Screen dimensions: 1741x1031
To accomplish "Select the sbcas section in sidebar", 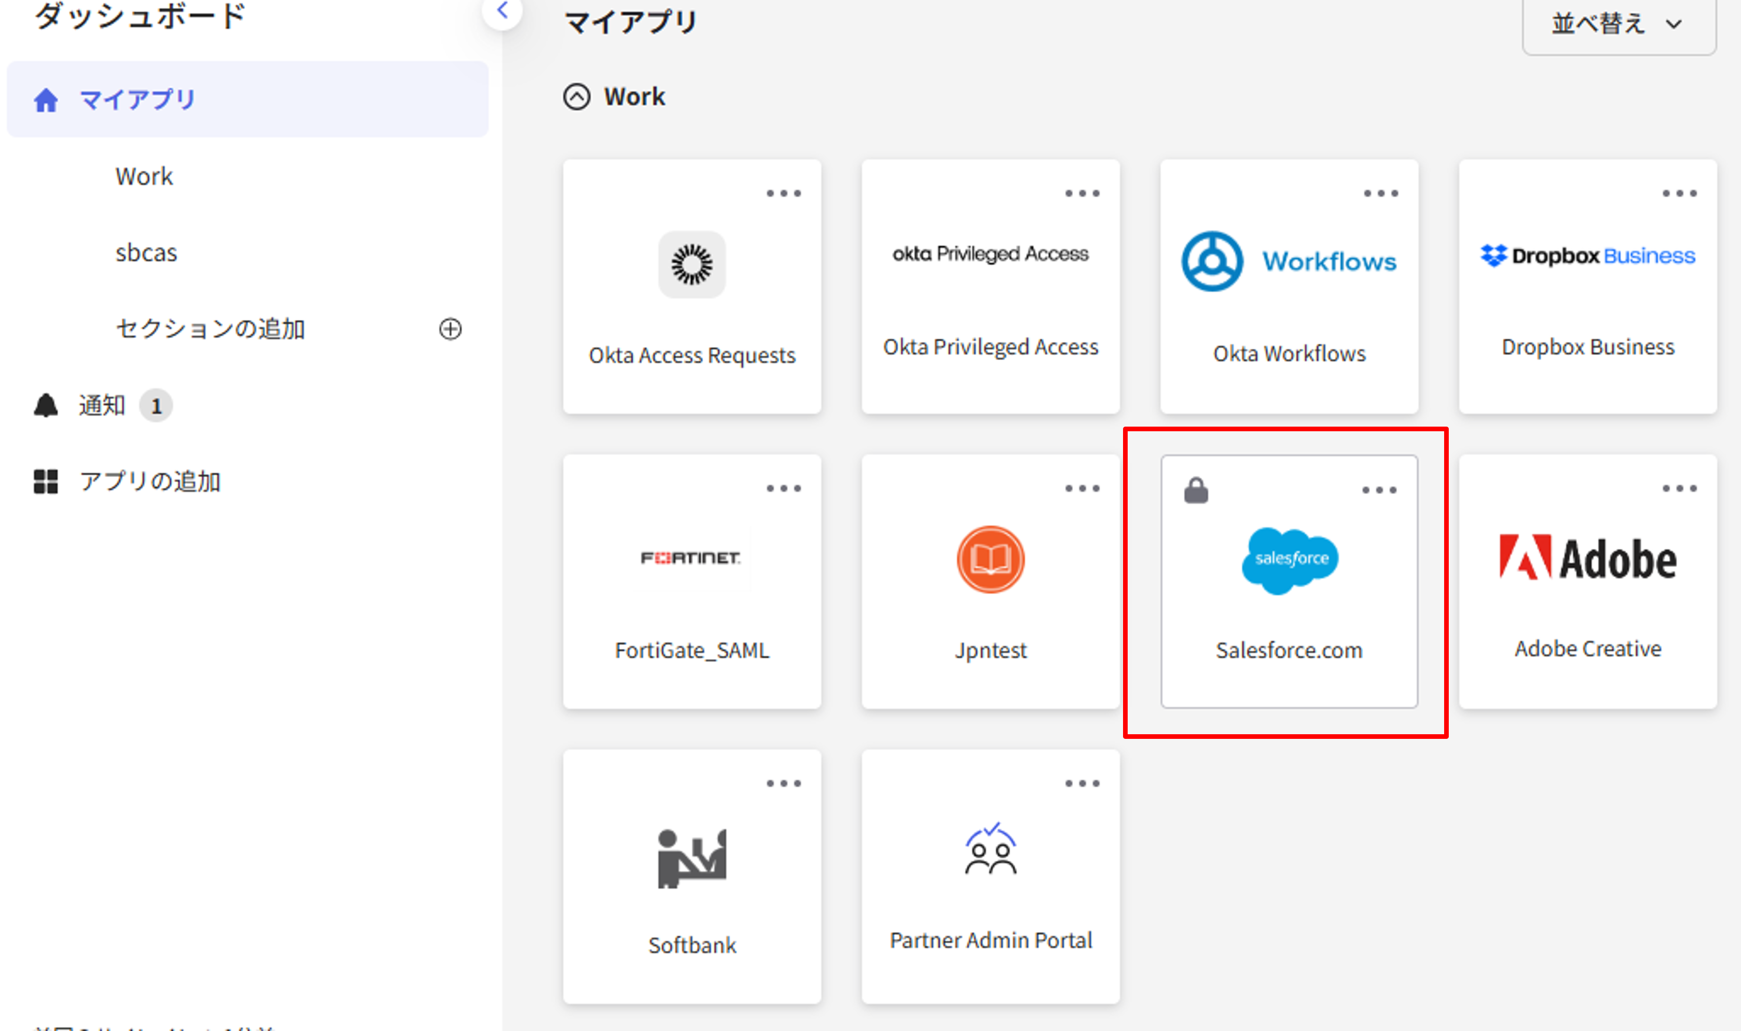I will [x=146, y=252].
